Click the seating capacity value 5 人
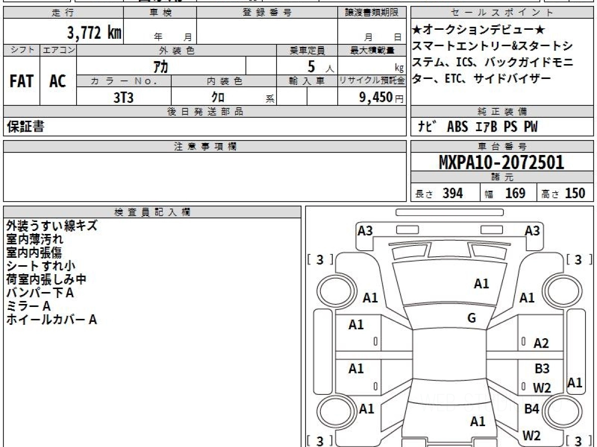The image size is (597, 447). [x=321, y=66]
